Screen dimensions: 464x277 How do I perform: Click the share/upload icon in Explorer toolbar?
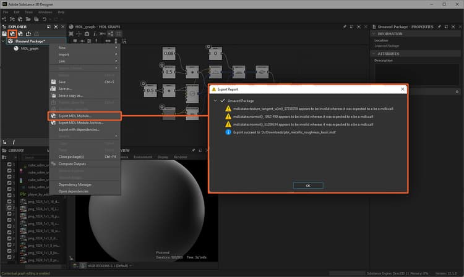[x=28, y=34]
